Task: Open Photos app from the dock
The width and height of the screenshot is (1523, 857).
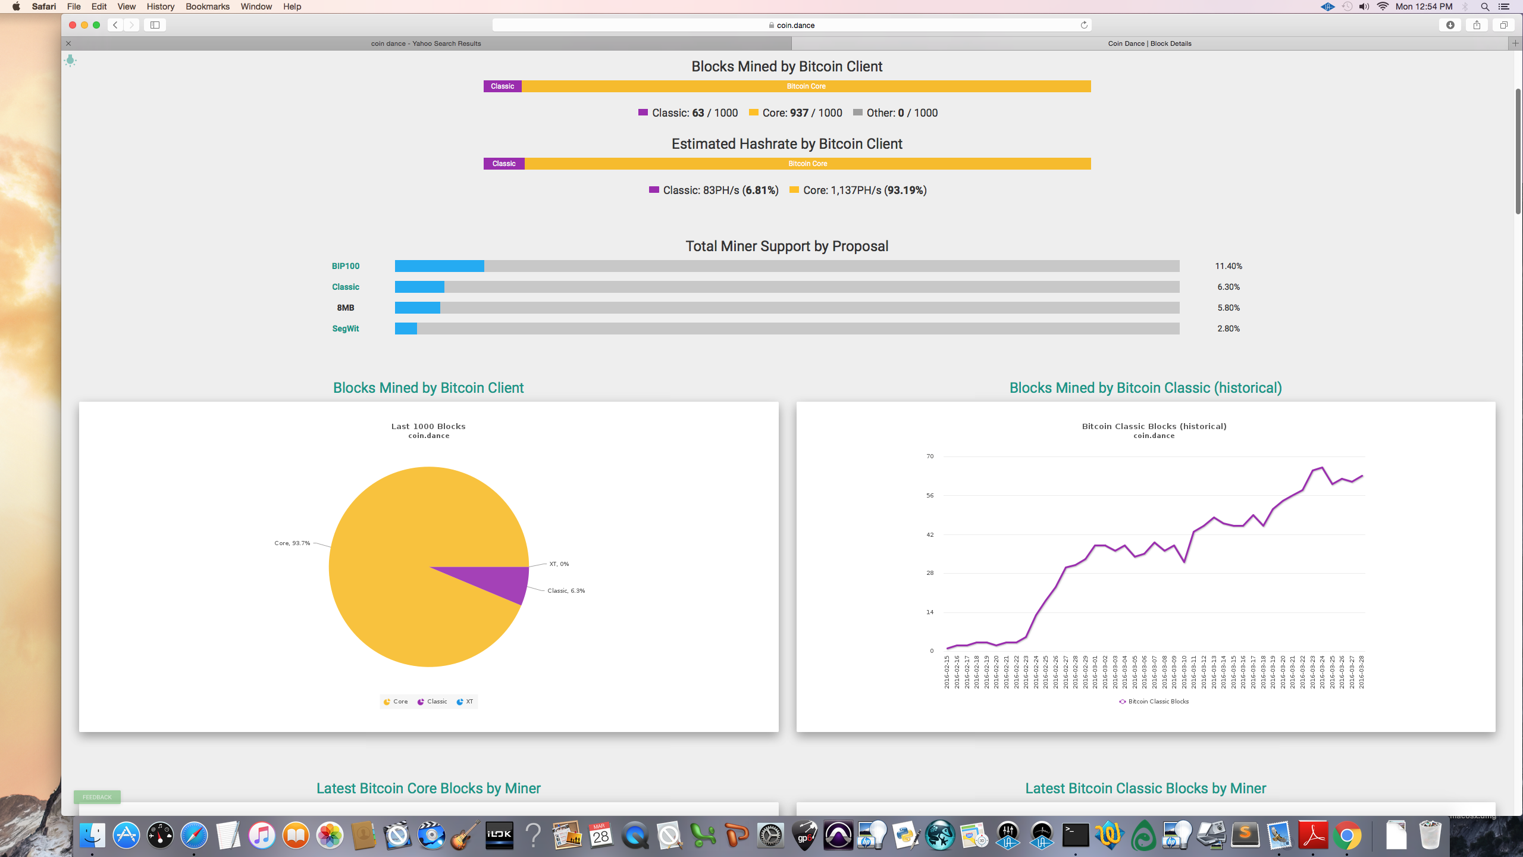Action: [x=330, y=836]
